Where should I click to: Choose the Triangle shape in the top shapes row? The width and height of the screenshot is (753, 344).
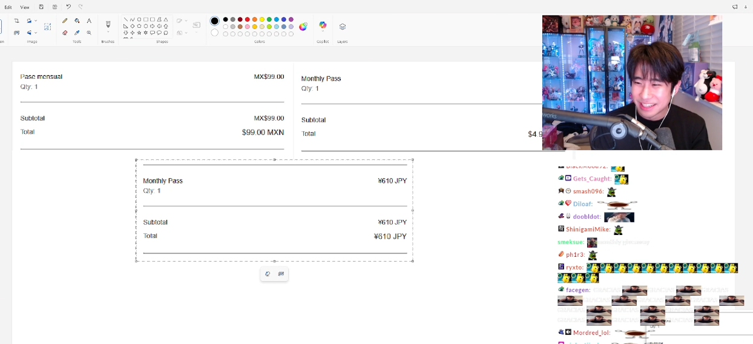coord(166,19)
